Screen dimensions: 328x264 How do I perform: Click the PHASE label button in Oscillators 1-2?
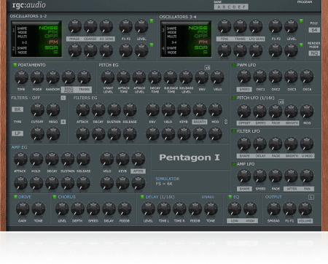click(74, 39)
